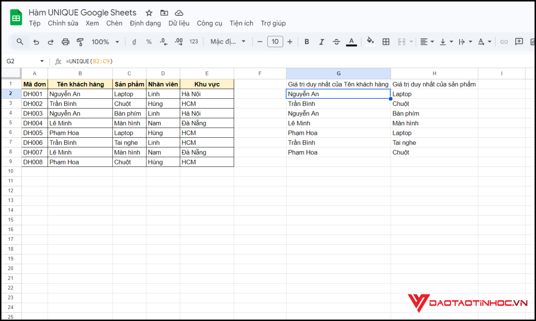The image size is (536, 321).
Task: Decrease decimal places icon
Action: click(x=163, y=41)
